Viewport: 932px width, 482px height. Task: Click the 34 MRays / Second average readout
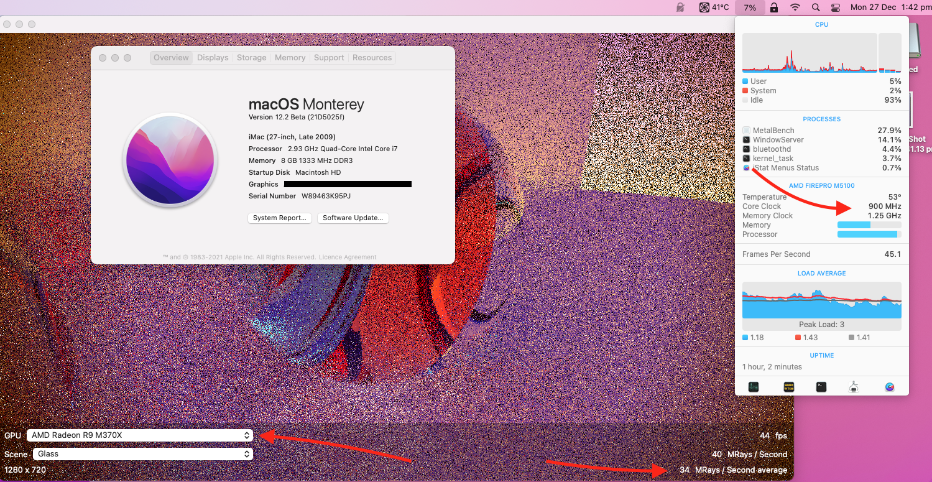click(x=733, y=470)
